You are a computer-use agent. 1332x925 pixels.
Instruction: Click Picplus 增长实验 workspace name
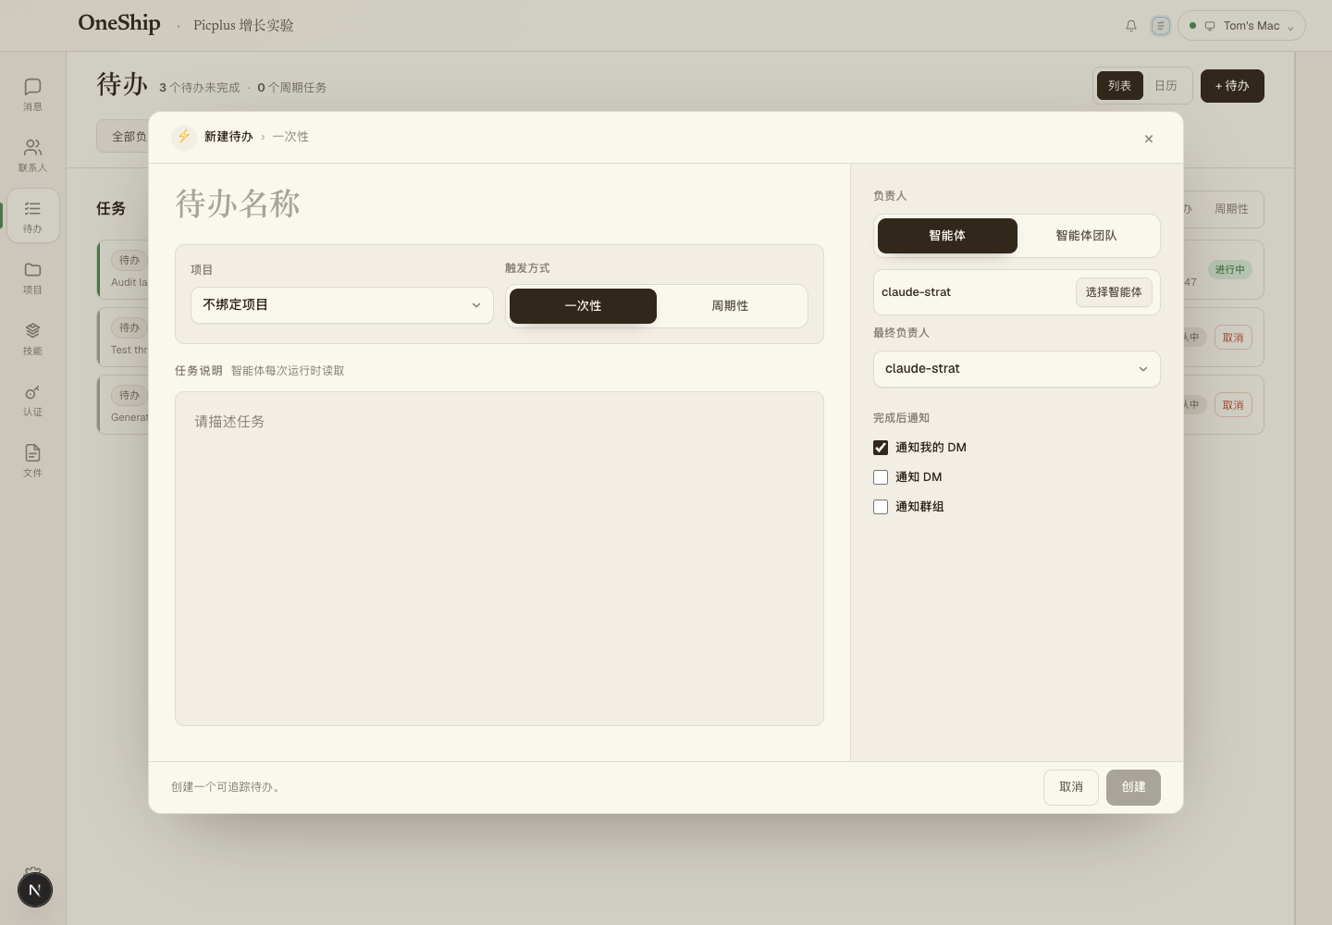pos(243,26)
